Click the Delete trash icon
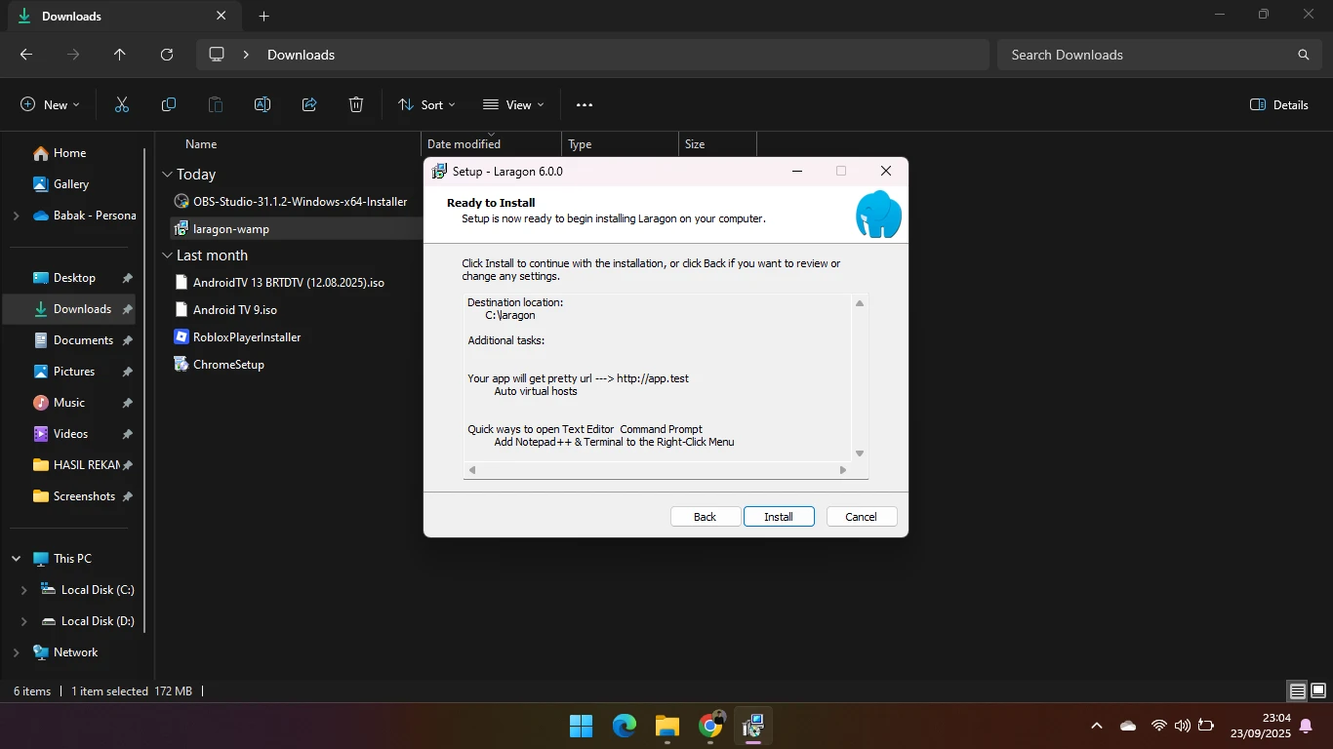The height and width of the screenshot is (749, 1333). [356, 105]
